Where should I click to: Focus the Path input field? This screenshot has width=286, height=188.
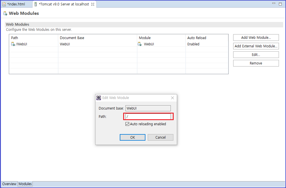point(148,117)
